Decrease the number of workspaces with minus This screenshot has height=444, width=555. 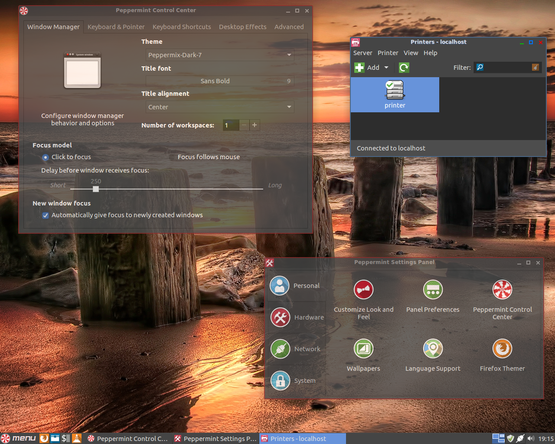244,125
